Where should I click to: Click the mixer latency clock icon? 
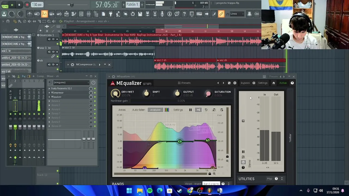93,82
